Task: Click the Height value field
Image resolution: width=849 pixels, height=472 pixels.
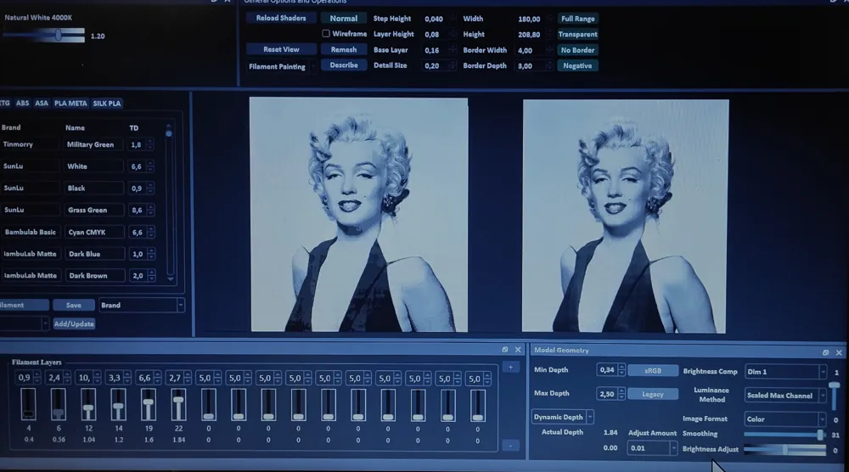Action: pyautogui.click(x=533, y=34)
